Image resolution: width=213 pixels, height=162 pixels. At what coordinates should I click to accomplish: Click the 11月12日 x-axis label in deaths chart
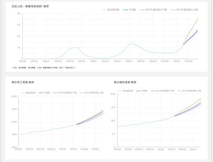[73, 149]
